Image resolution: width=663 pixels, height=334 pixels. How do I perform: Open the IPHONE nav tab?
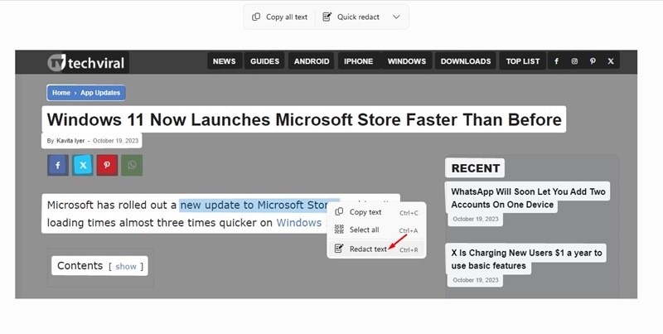click(x=359, y=61)
